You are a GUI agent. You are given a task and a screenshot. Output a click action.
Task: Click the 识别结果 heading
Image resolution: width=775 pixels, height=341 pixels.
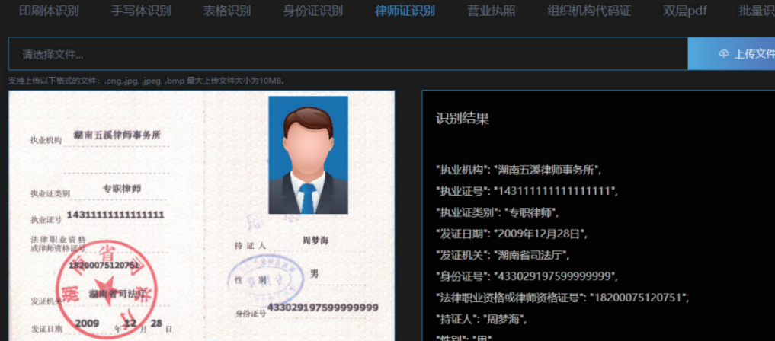462,119
